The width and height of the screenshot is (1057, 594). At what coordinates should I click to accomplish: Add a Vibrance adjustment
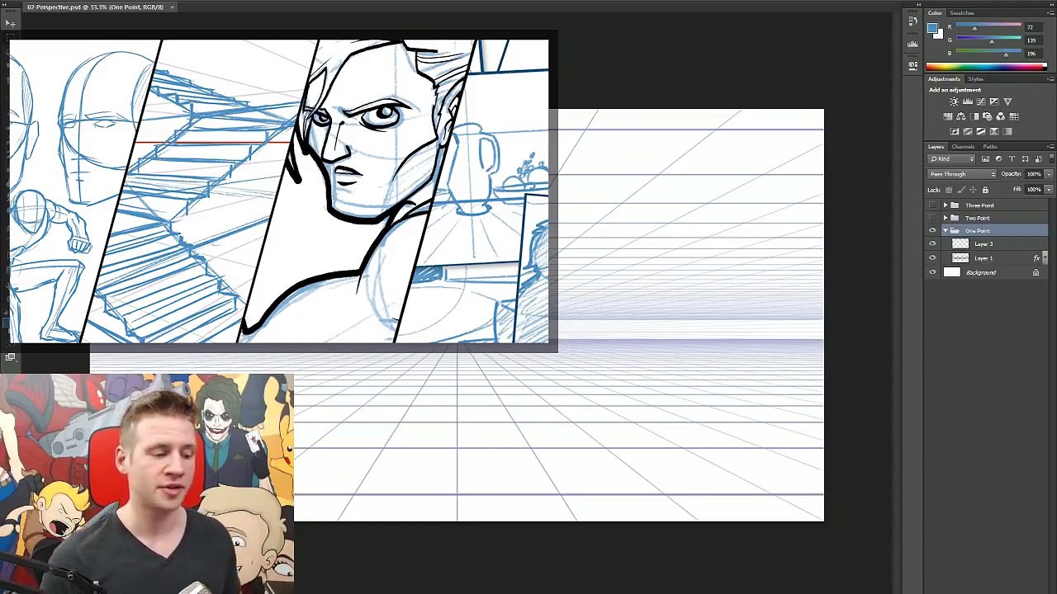1007,101
